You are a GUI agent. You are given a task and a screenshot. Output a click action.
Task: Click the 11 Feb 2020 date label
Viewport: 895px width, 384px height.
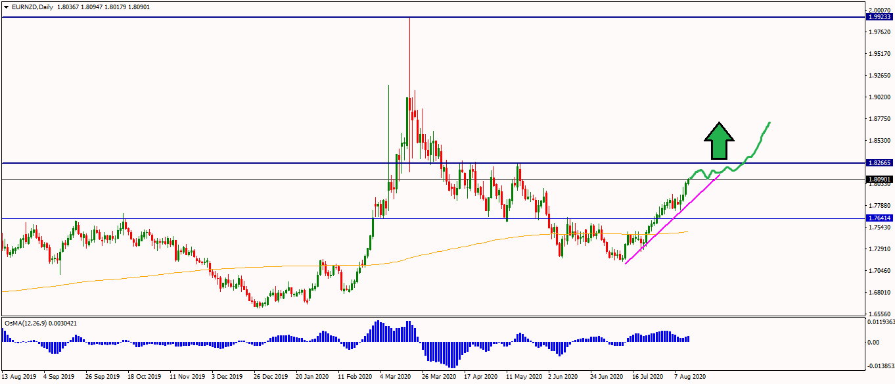coord(355,377)
